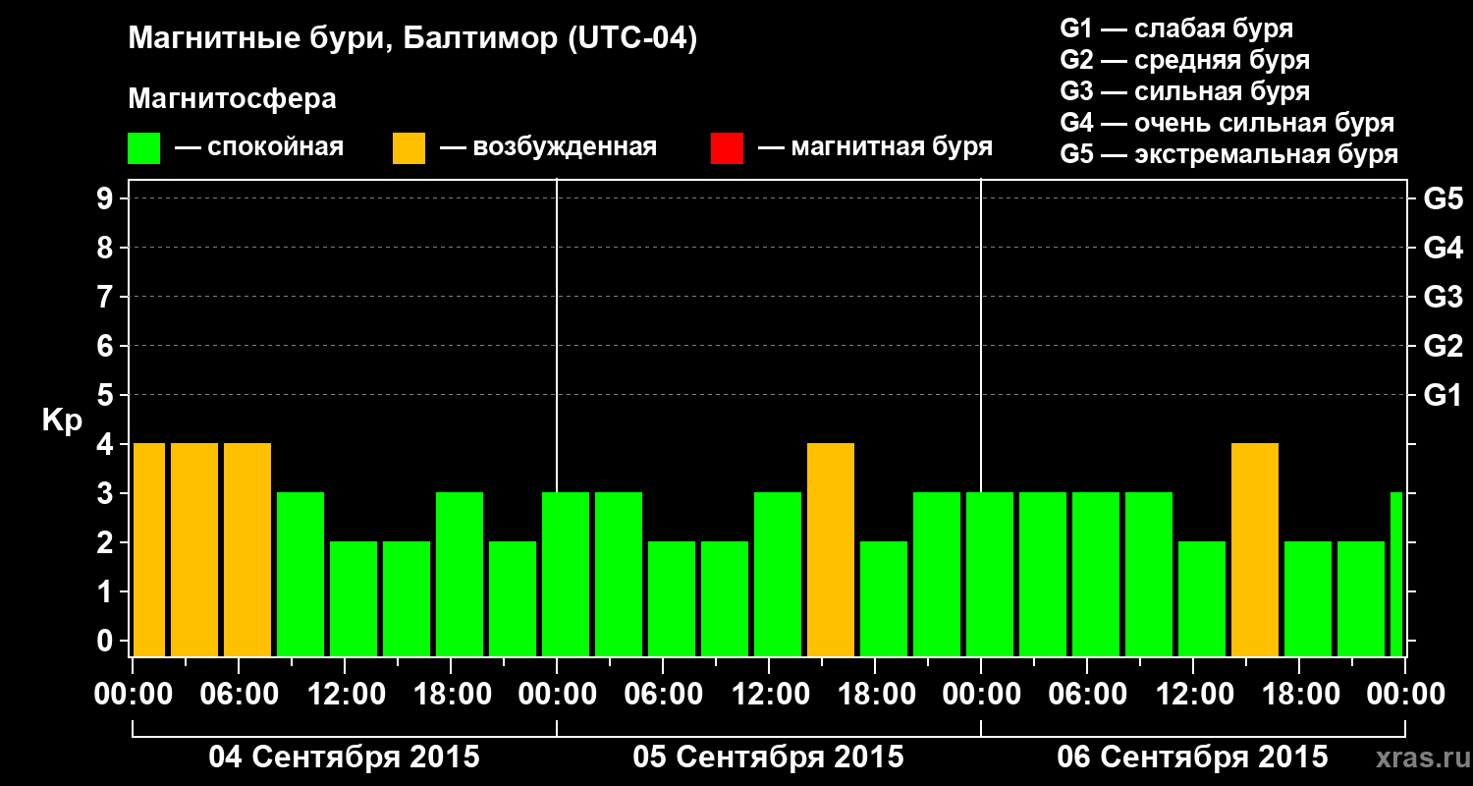Click the 12:00 tick label under 04 Сентября
This screenshot has width=1473, height=786.
pos(345,695)
